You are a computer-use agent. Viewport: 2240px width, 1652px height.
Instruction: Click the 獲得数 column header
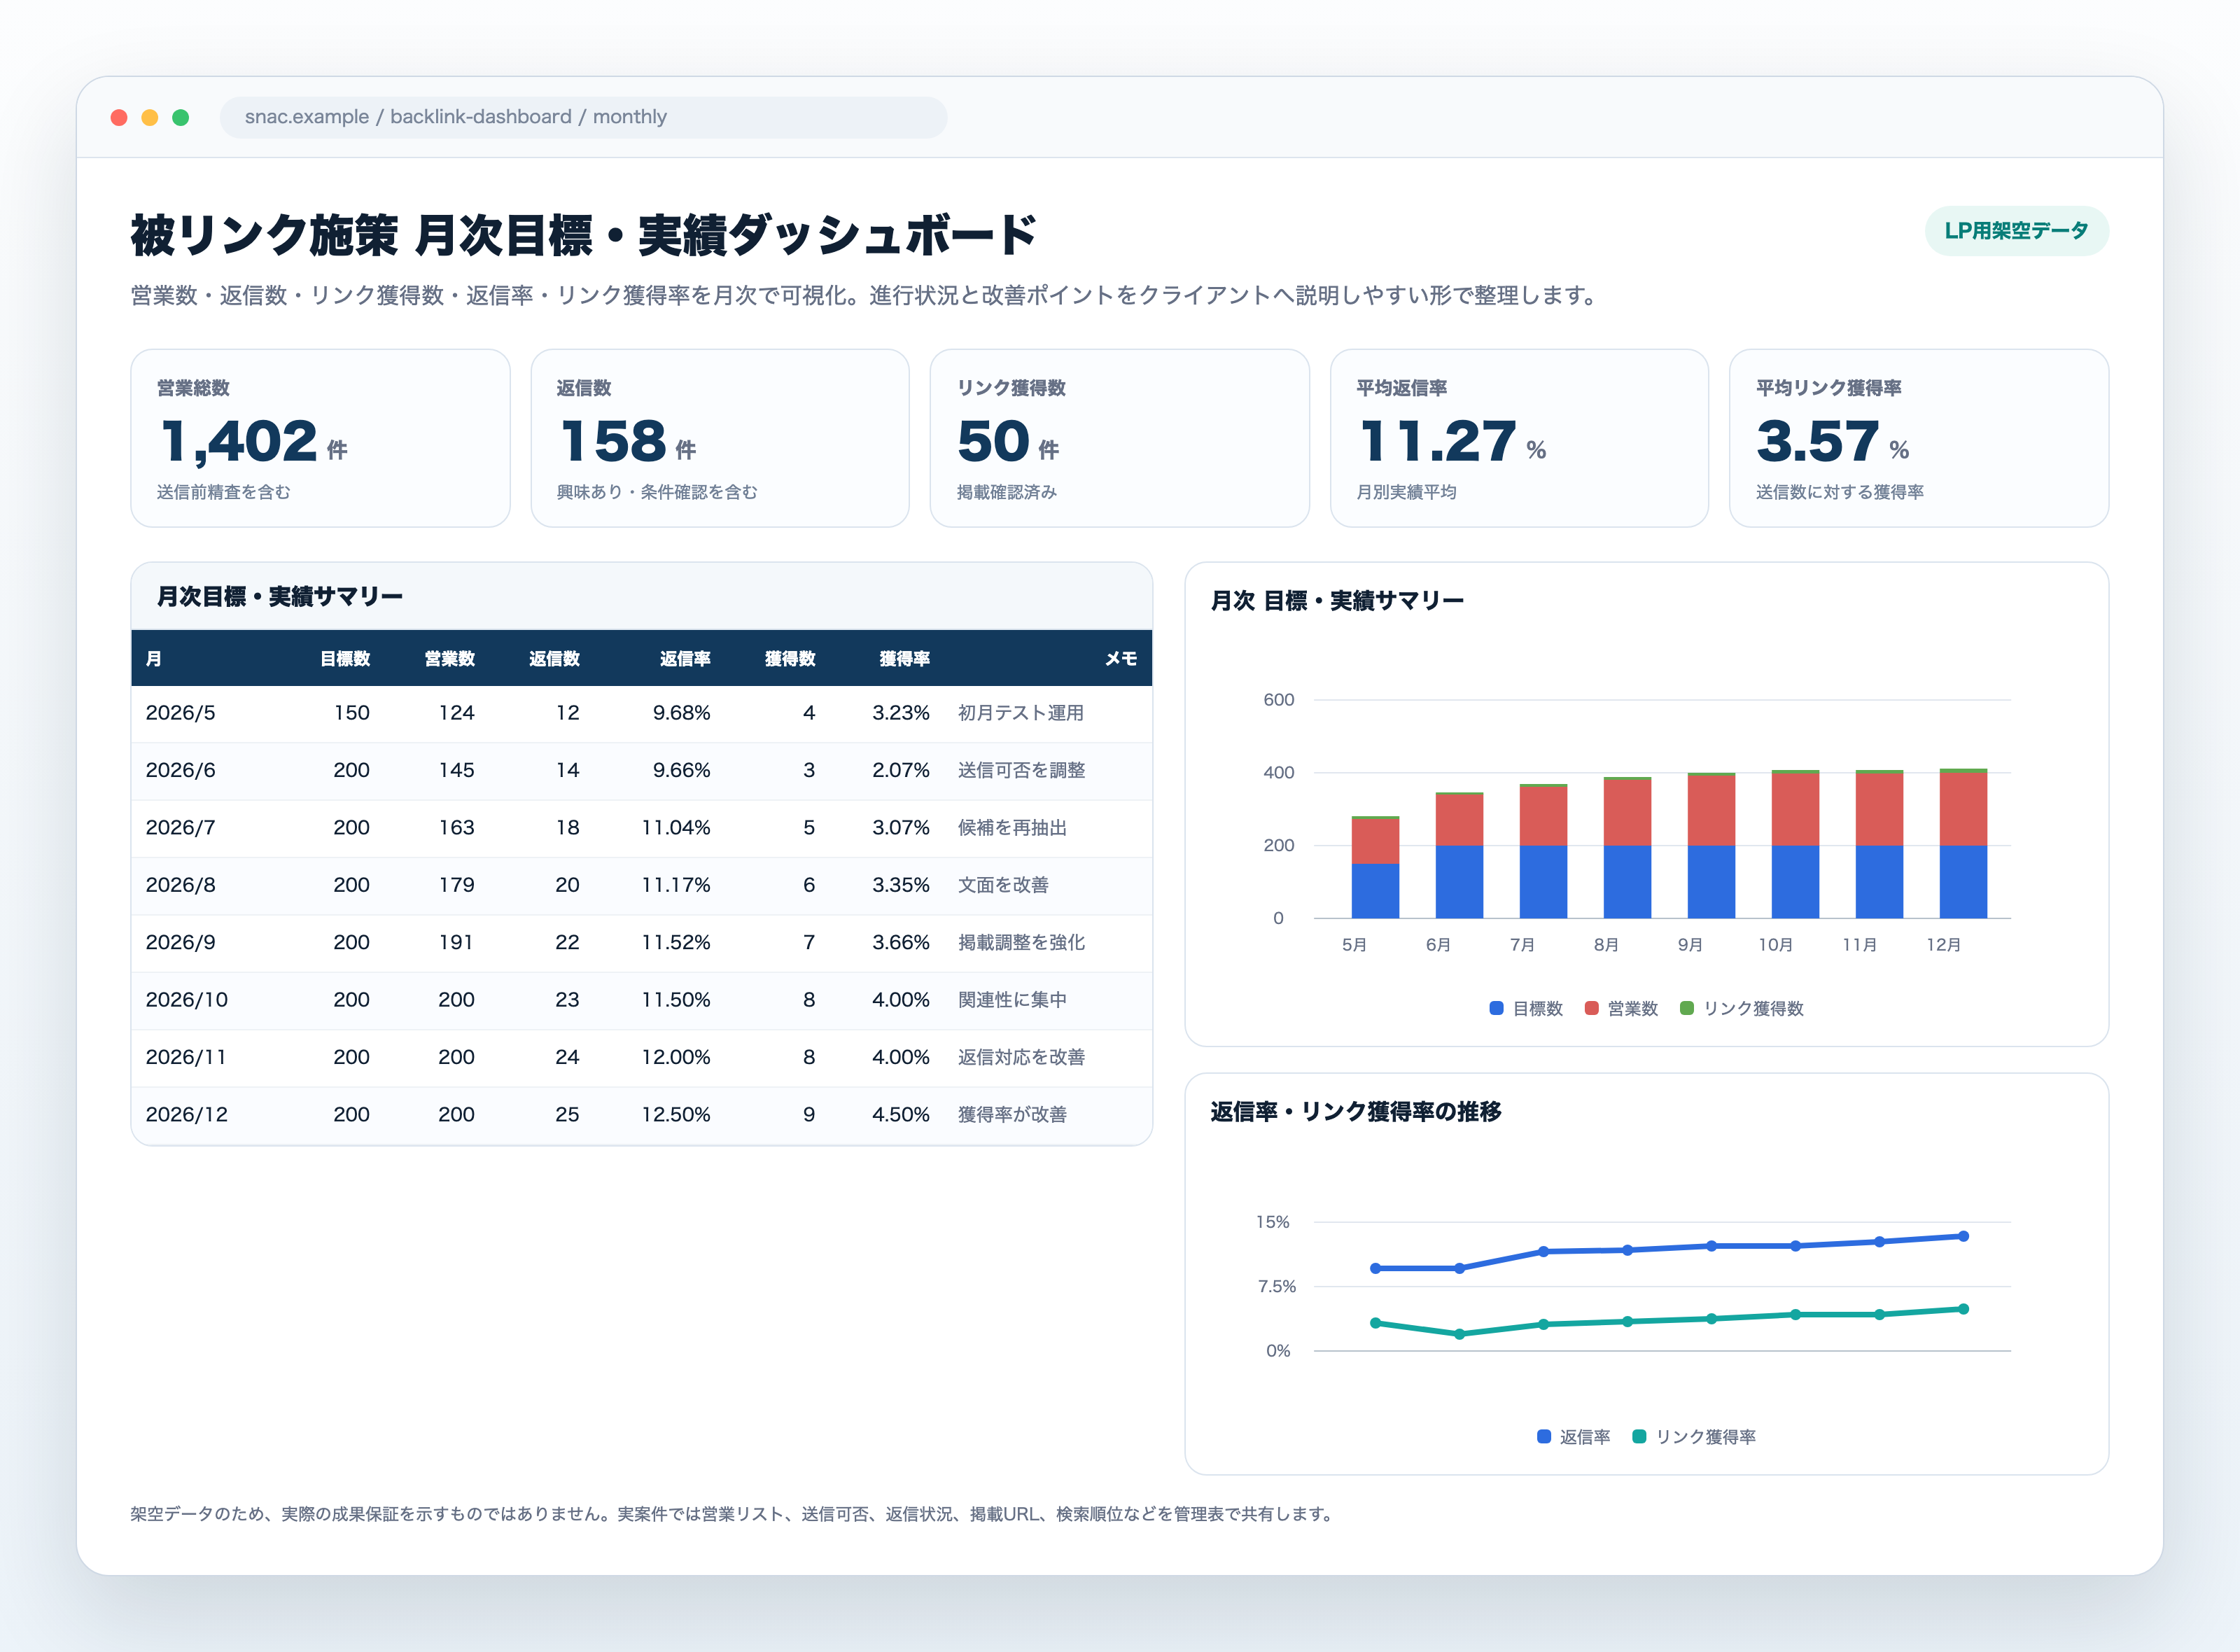pos(790,658)
